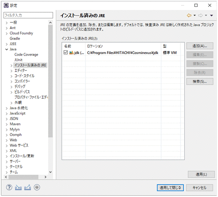218x197 pixels.
Task: Click the 編集(E)... button
Action: click(200, 55)
